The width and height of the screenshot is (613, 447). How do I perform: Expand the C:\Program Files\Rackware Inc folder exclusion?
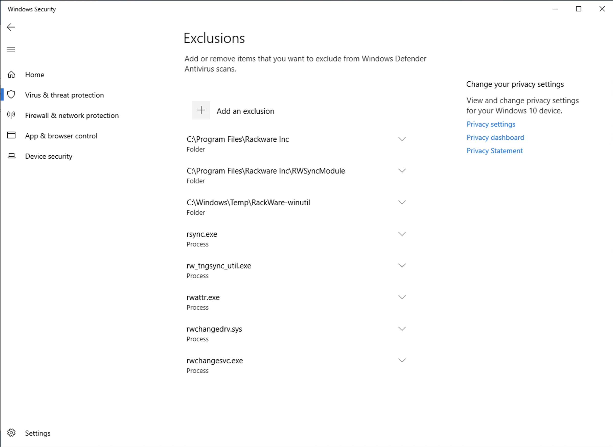[x=402, y=139]
